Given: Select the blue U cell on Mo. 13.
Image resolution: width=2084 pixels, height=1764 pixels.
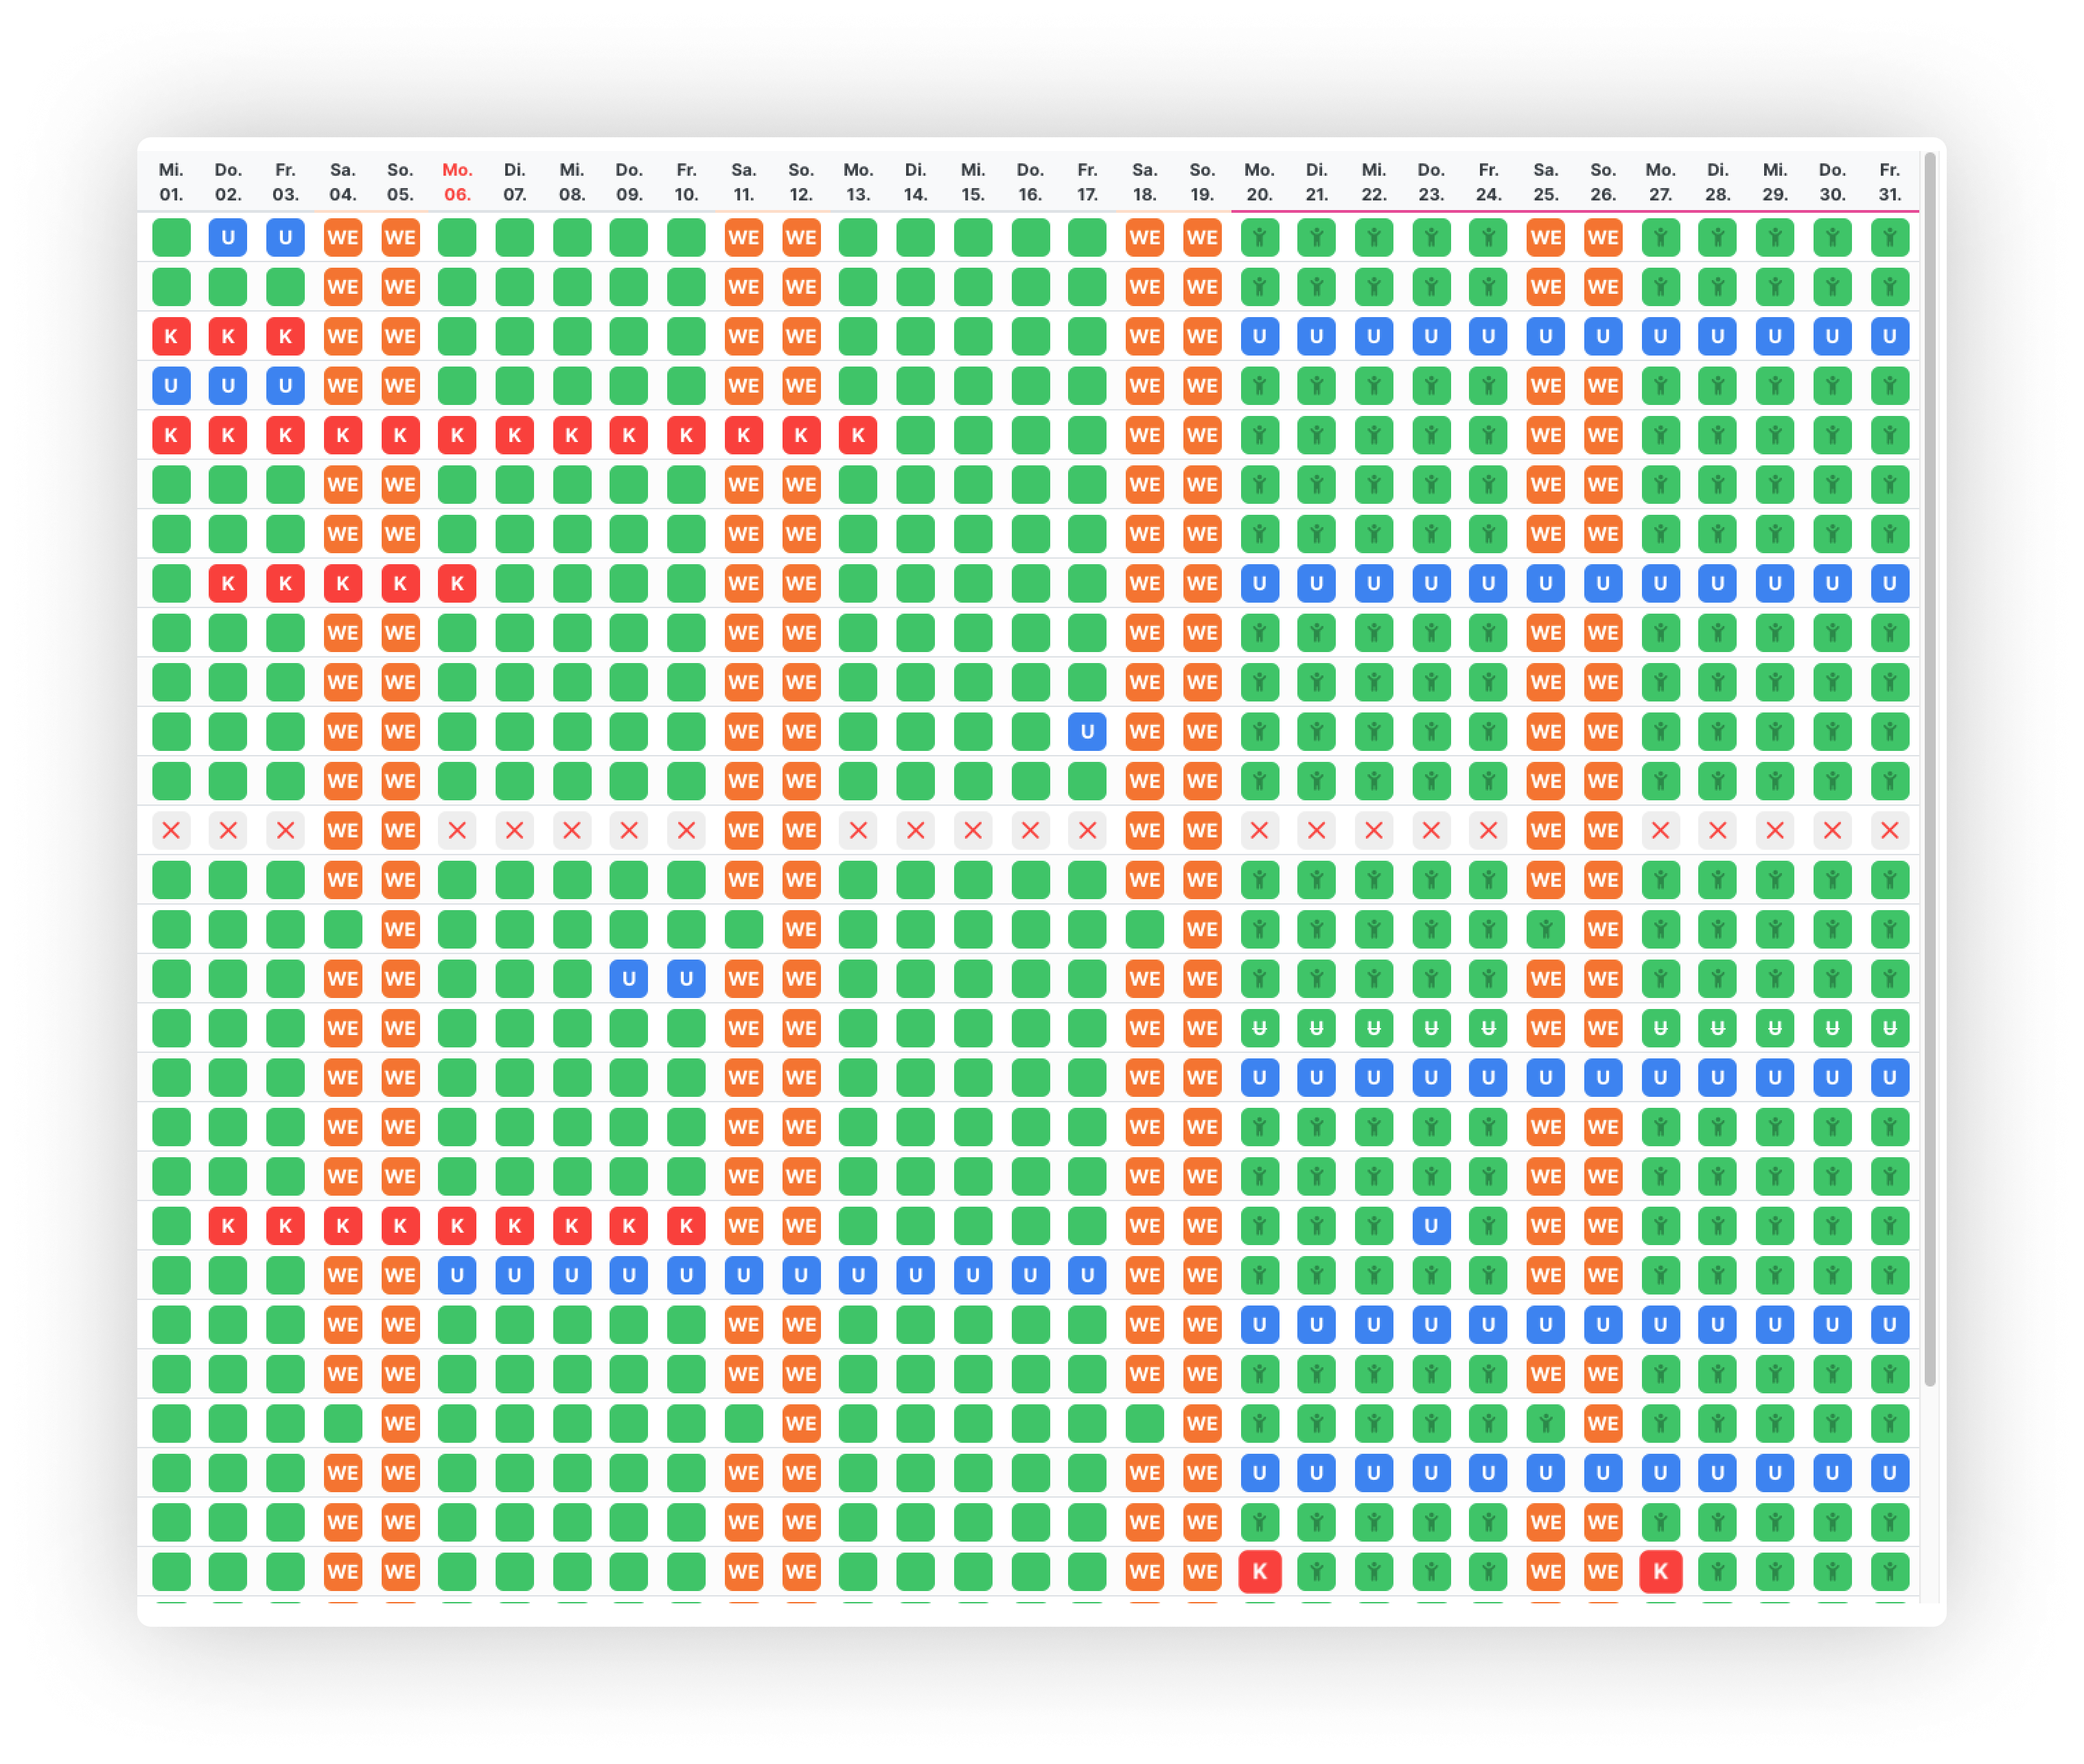Looking at the screenshot, I should (858, 1275).
